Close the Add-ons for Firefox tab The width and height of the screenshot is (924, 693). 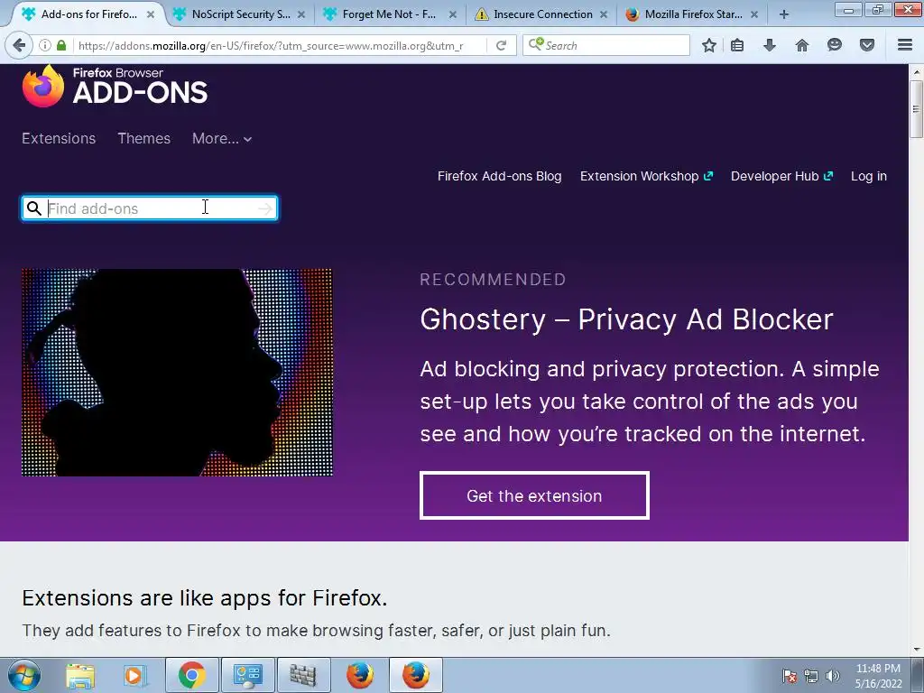click(151, 14)
